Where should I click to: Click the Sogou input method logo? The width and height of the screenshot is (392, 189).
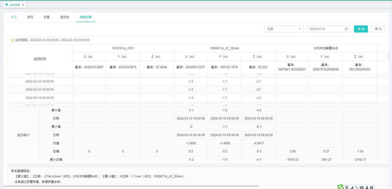pos(341,187)
